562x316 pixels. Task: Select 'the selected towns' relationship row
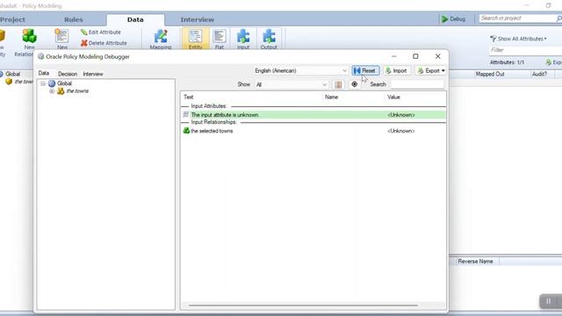(x=313, y=131)
